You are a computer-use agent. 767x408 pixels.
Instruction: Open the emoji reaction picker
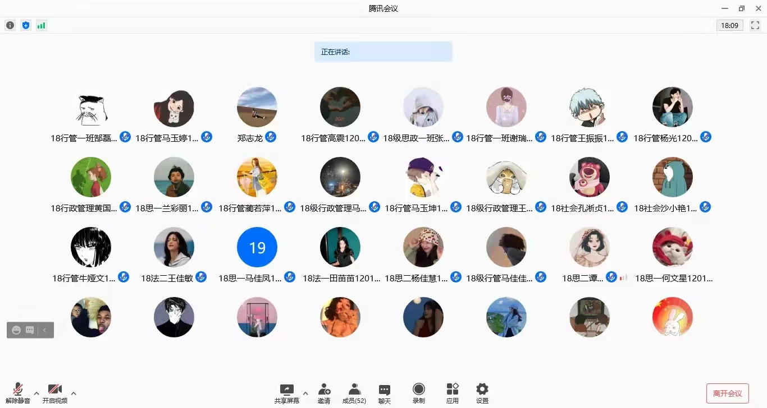pyautogui.click(x=16, y=330)
